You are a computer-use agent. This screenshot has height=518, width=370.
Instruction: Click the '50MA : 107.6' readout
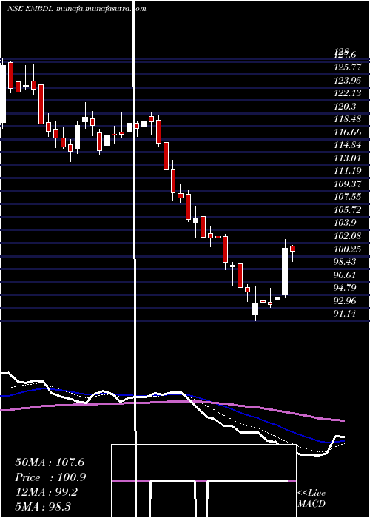tap(50, 462)
